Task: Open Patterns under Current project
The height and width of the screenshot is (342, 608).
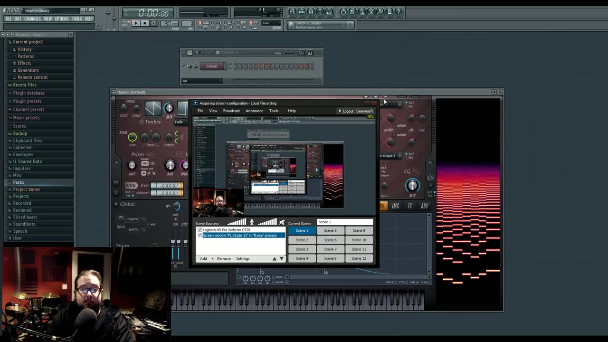Action: [x=25, y=56]
